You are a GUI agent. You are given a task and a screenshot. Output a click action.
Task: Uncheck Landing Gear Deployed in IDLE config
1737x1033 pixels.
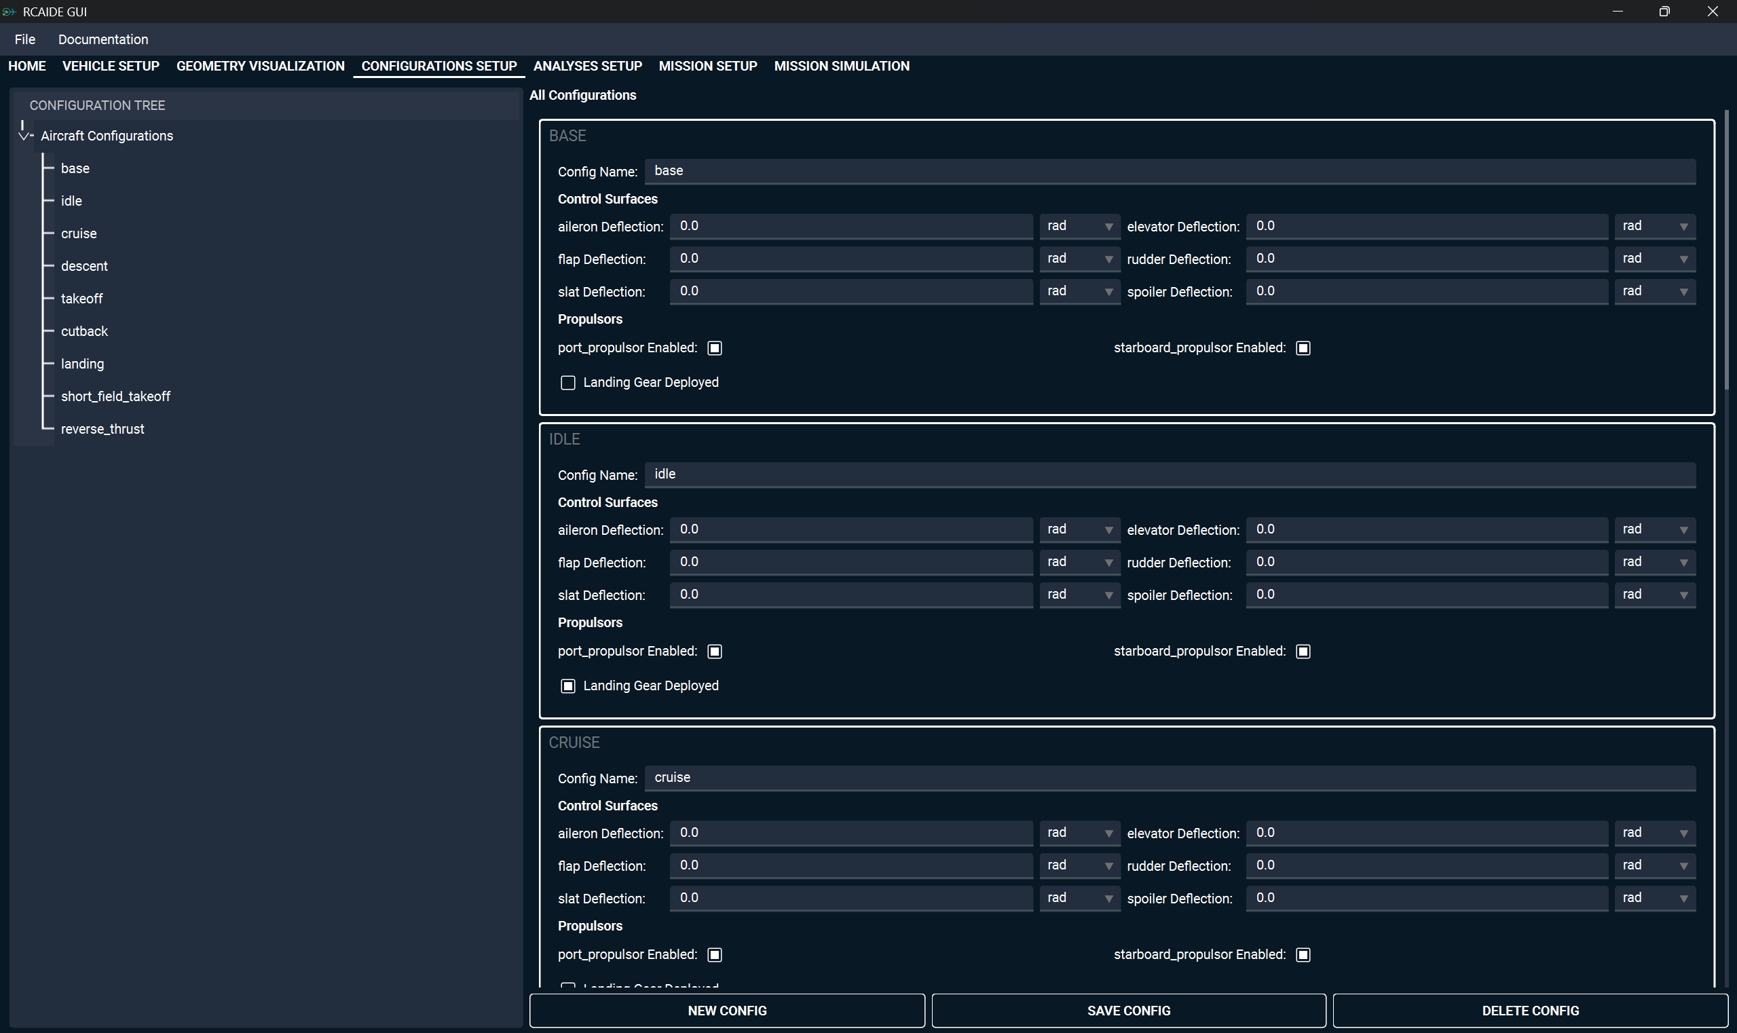568,686
